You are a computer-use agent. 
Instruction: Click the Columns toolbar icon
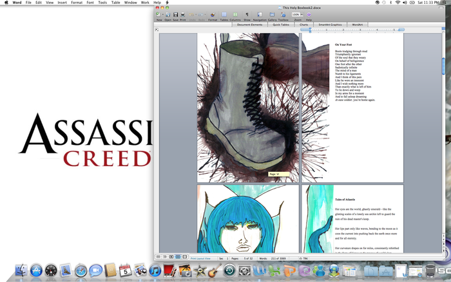tap(235, 14)
